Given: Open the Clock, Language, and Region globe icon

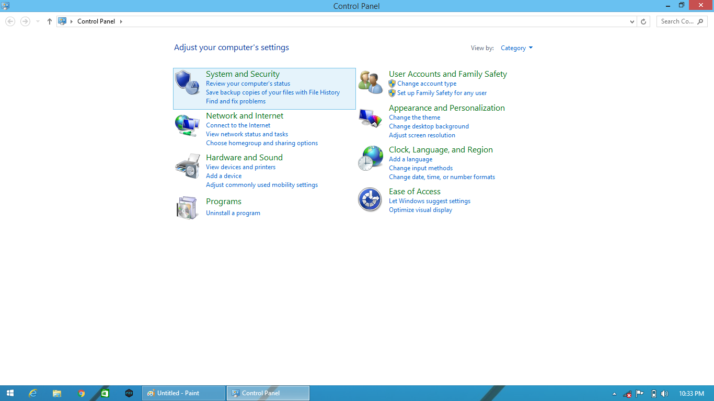Looking at the screenshot, I should (x=371, y=158).
